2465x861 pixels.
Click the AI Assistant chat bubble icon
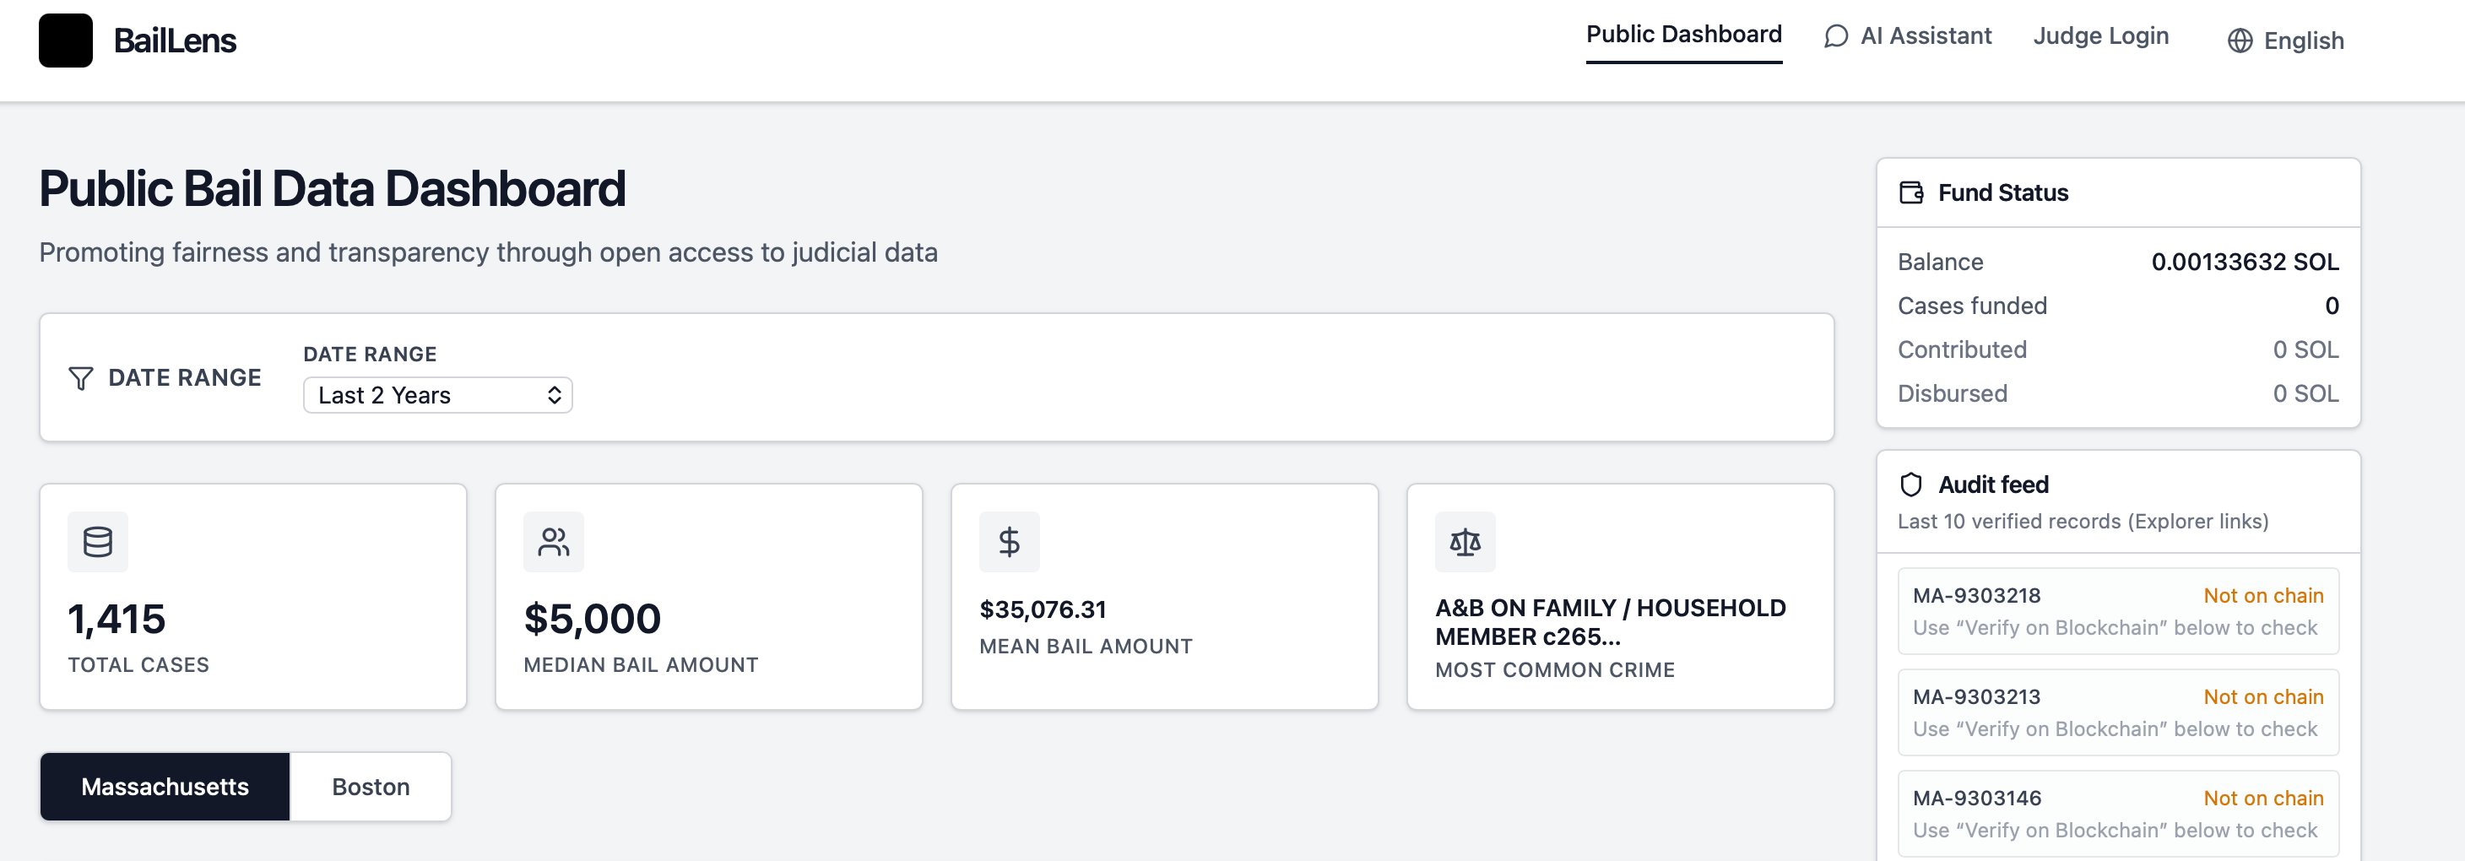1835,36
